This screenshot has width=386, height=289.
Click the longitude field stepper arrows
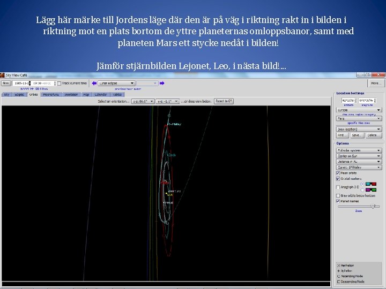[x=375, y=100]
